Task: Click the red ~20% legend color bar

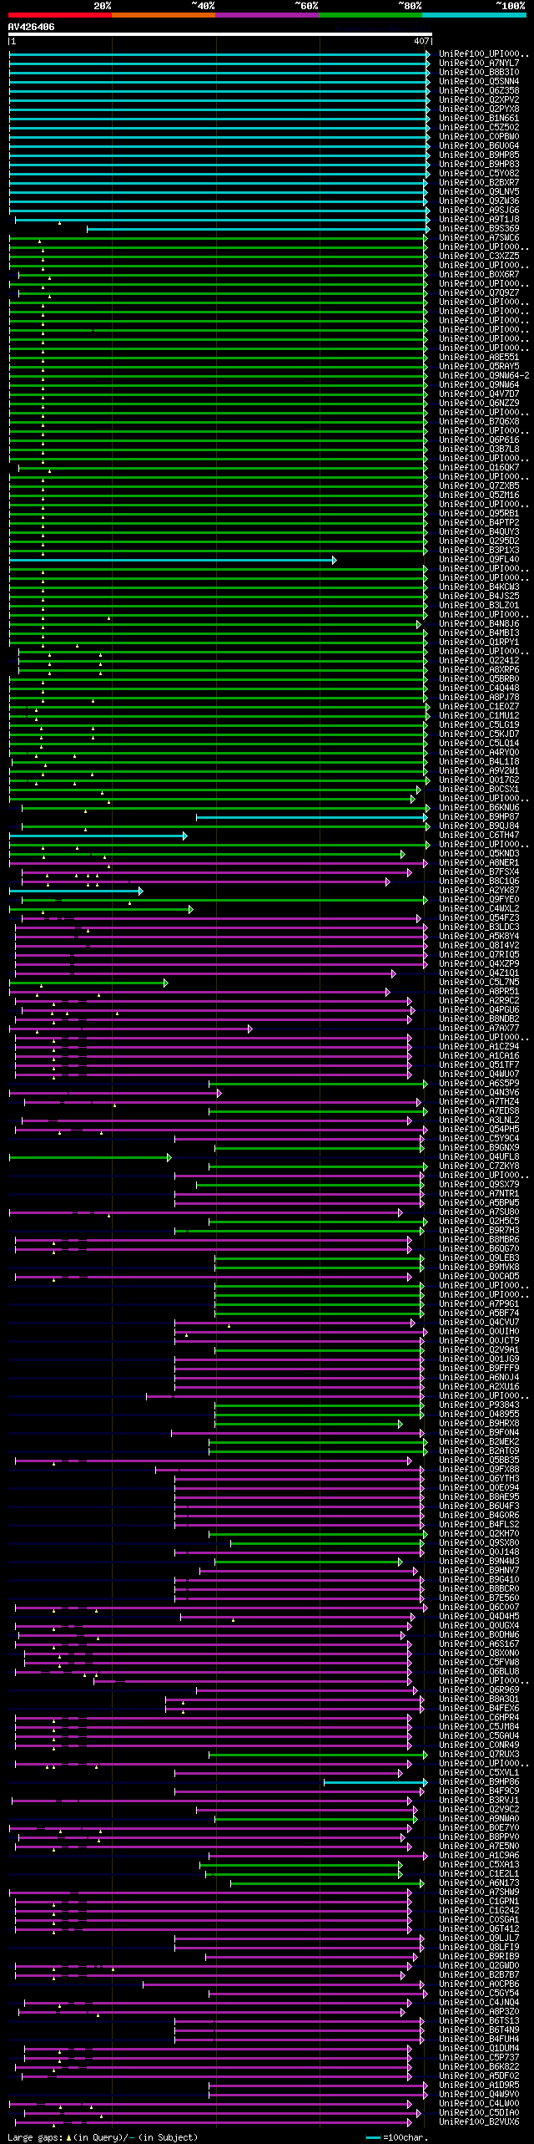Action: pyautogui.click(x=60, y=15)
